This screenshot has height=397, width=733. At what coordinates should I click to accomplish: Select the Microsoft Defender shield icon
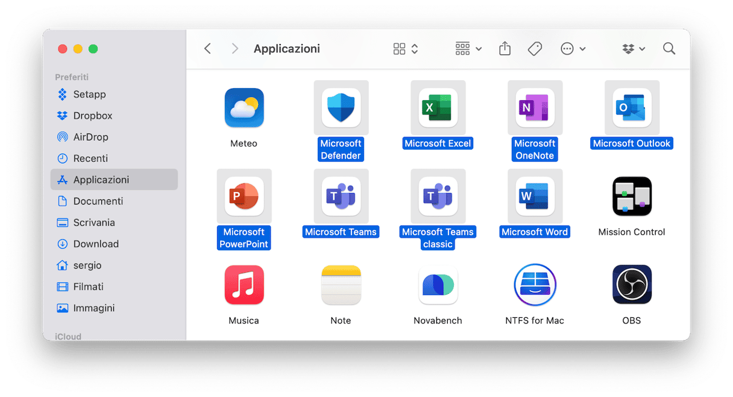[x=341, y=108]
